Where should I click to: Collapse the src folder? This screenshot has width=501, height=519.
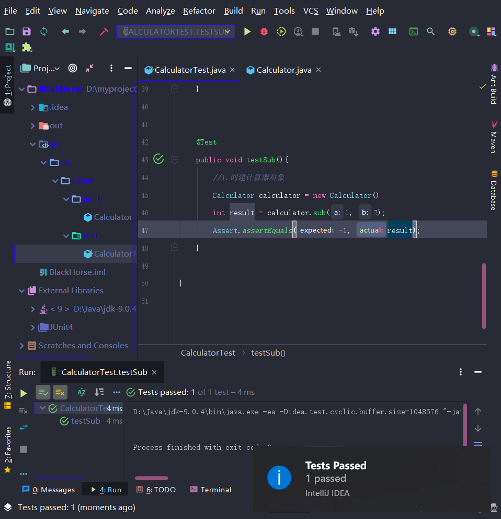point(32,144)
